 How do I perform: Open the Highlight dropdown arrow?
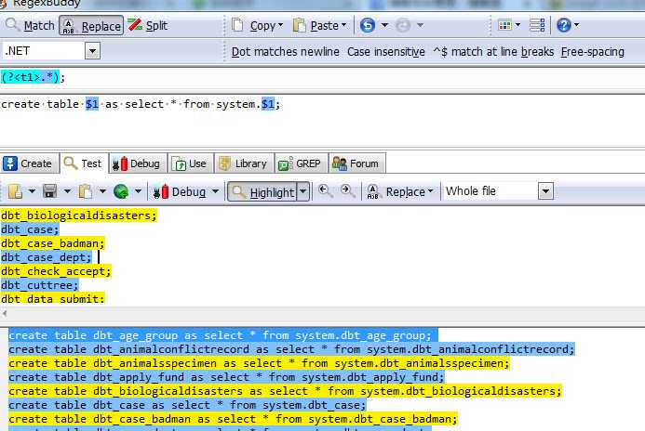click(x=302, y=191)
